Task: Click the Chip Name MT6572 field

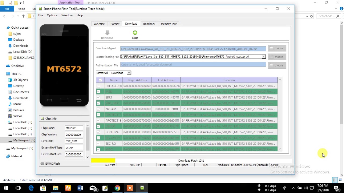Action: click(x=74, y=128)
